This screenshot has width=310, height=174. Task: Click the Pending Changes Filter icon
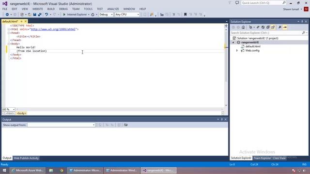(250, 27)
